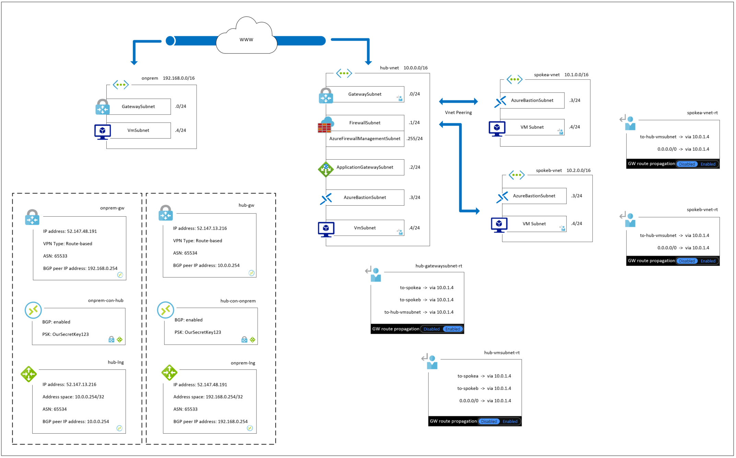Image resolution: width=736 pixels, height=458 pixels.
Task: Select the spokeb-vnet virtual network icon
Action: [x=517, y=175]
